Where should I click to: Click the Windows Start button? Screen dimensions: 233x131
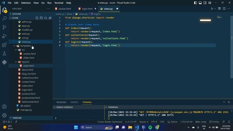pos(76,127)
